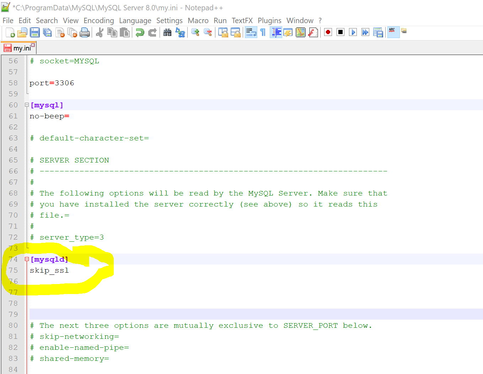Save the file with the blue floppy icon

click(35, 33)
